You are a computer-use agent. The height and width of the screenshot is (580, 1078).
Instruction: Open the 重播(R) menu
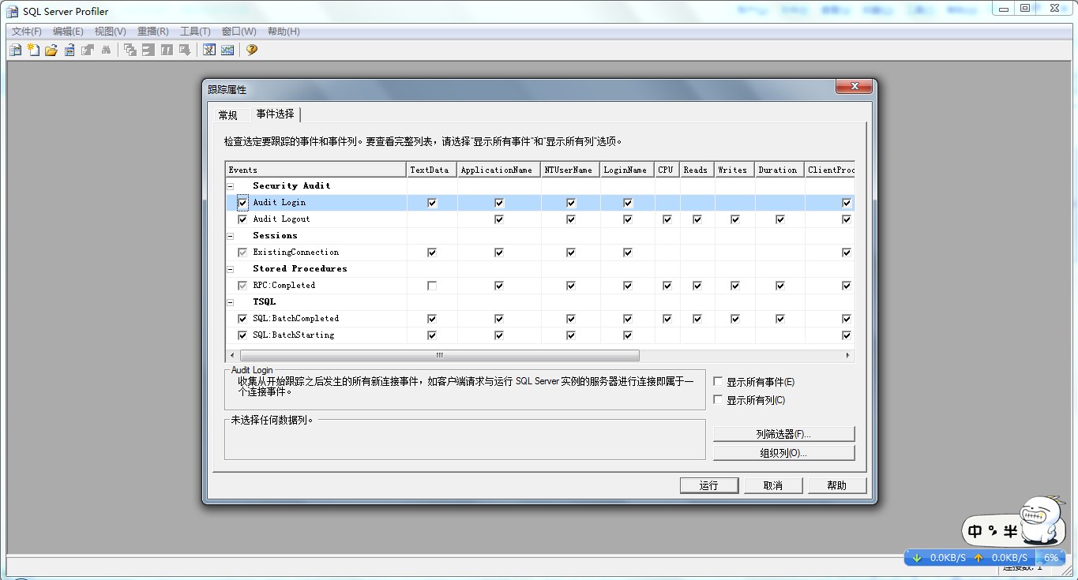click(153, 32)
